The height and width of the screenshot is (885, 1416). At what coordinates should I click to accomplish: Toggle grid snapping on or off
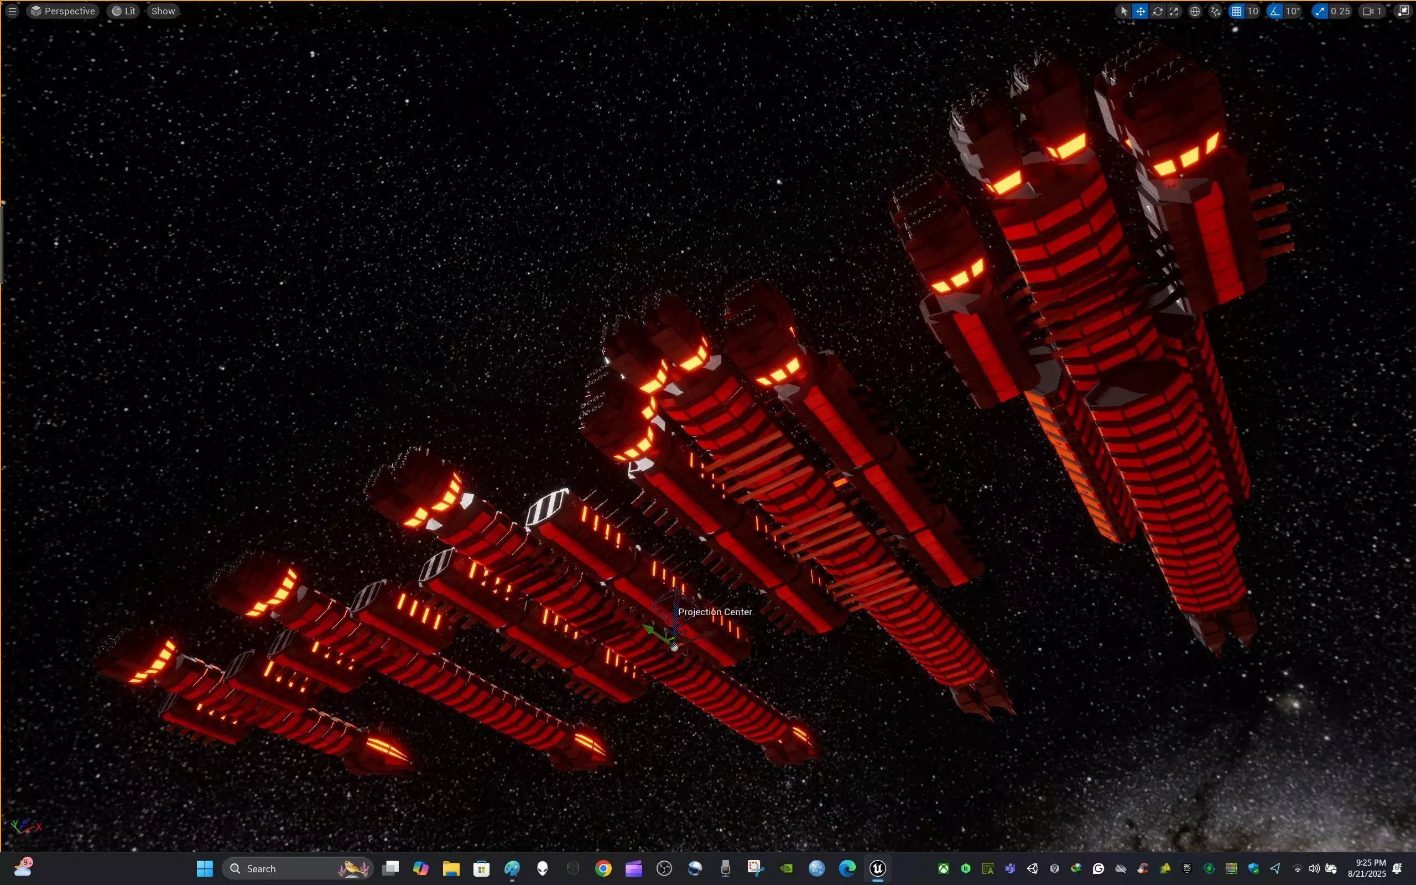click(1236, 11)
